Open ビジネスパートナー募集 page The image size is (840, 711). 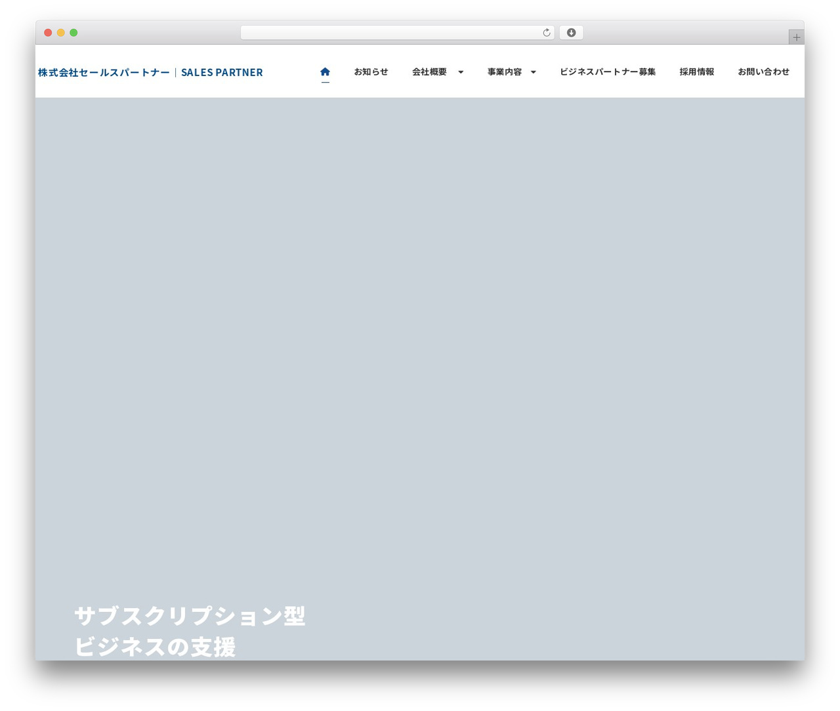click(608, 72)
